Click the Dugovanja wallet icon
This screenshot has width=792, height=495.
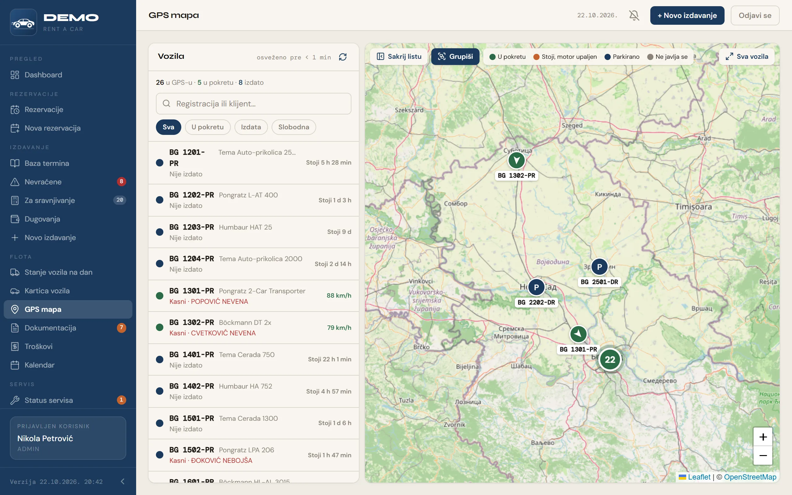click(15, 219)
